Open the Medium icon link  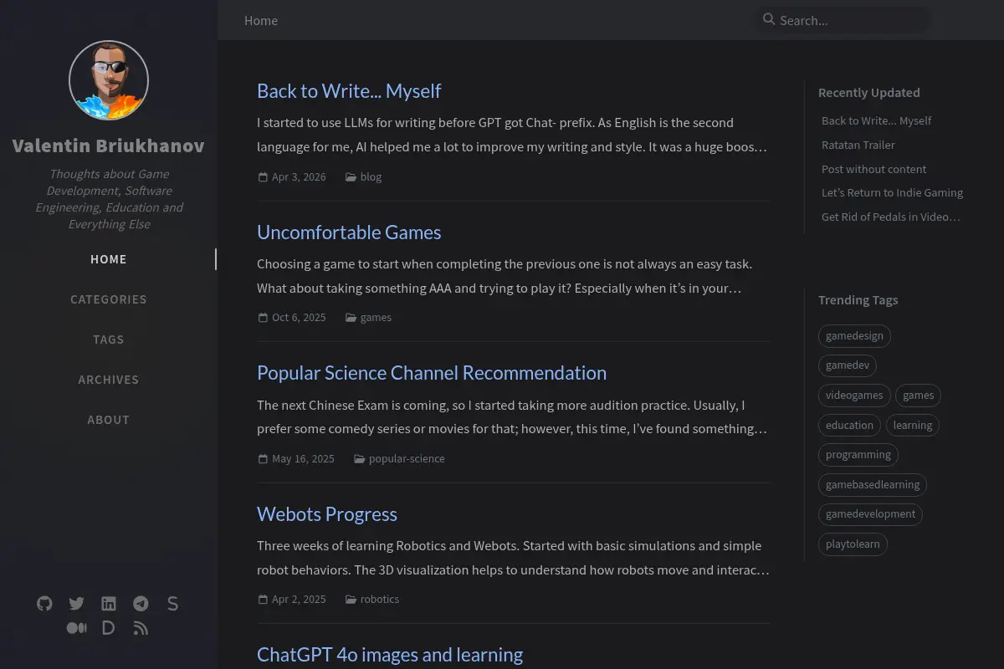[76, 627]
